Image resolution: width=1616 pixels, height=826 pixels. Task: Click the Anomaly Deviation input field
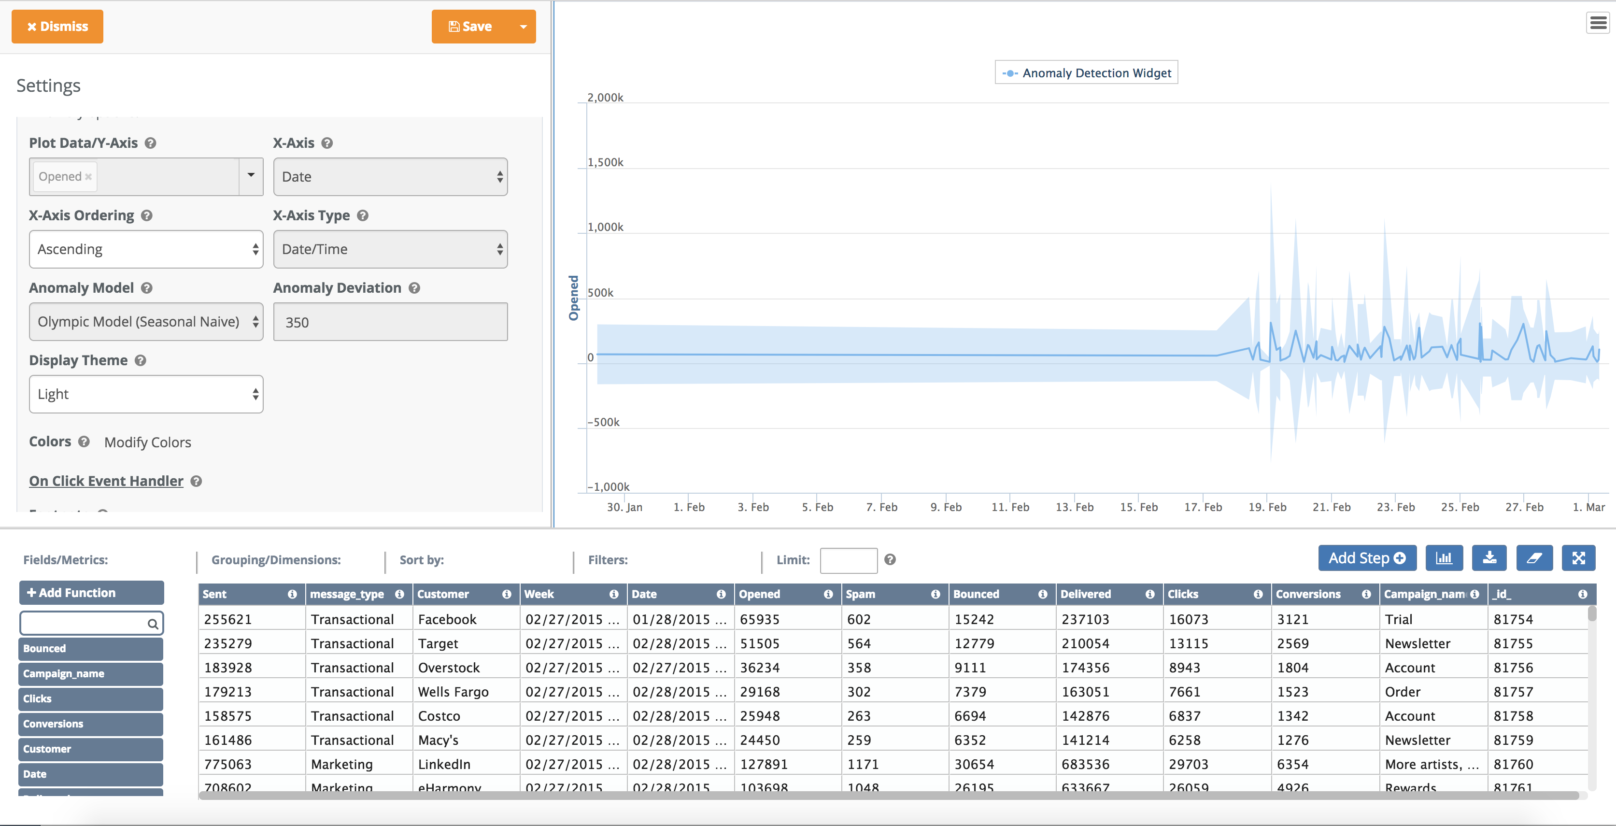point(387,321)
